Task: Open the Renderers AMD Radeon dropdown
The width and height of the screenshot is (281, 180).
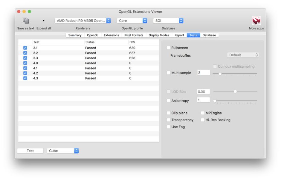Action: (83, 21)
